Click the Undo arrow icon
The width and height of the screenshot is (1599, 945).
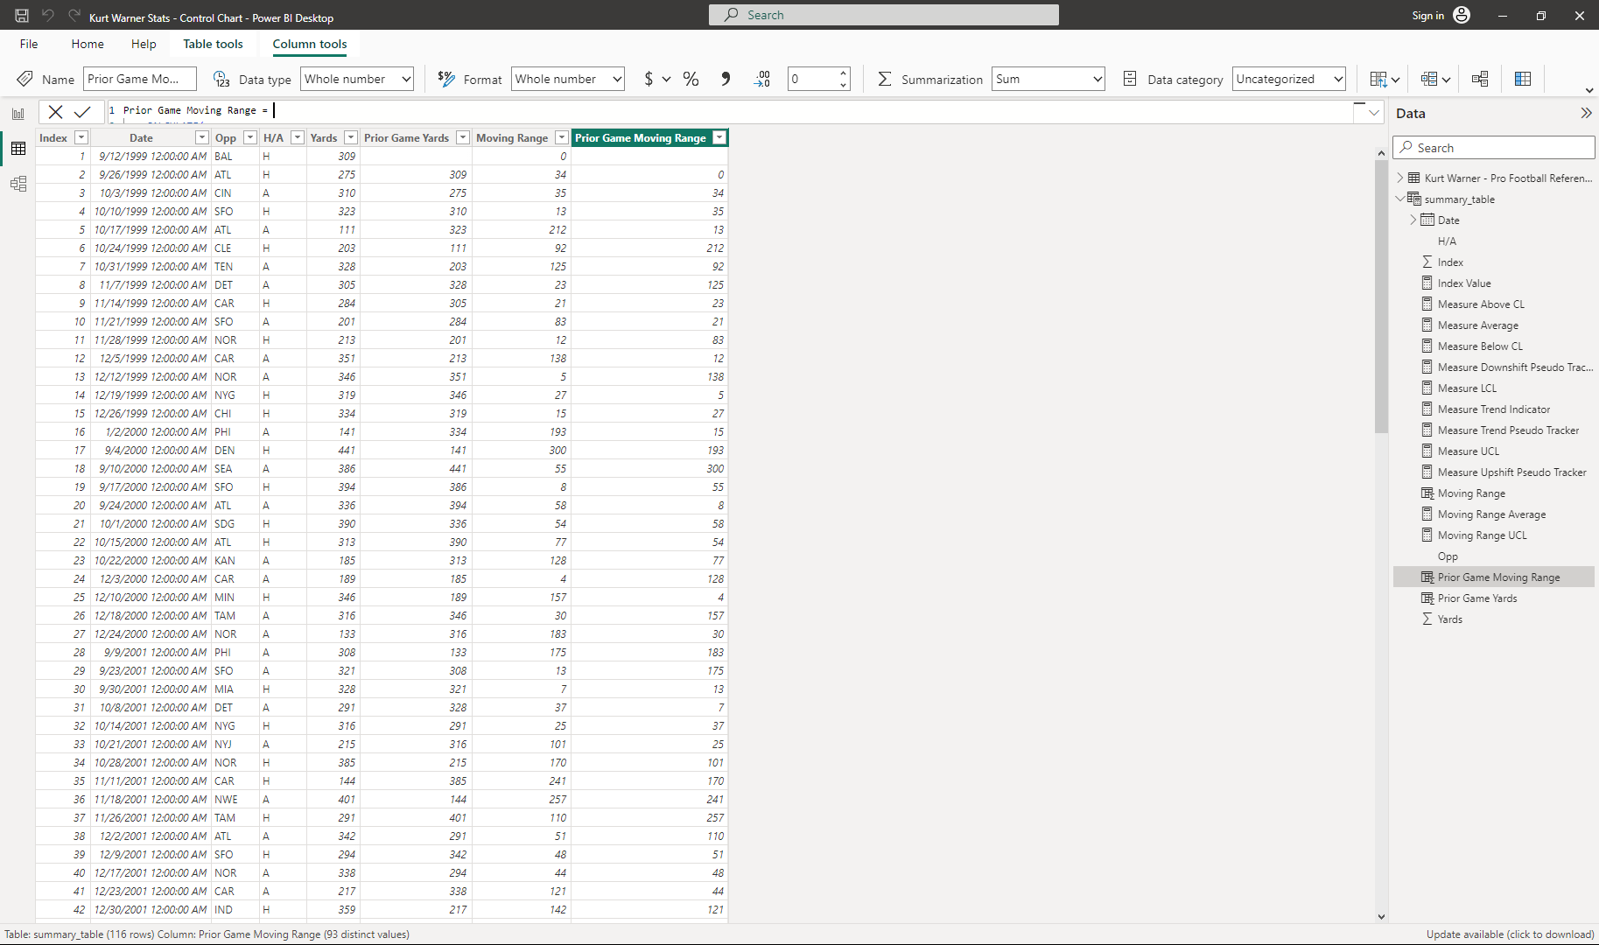click(x=48, y=16)
